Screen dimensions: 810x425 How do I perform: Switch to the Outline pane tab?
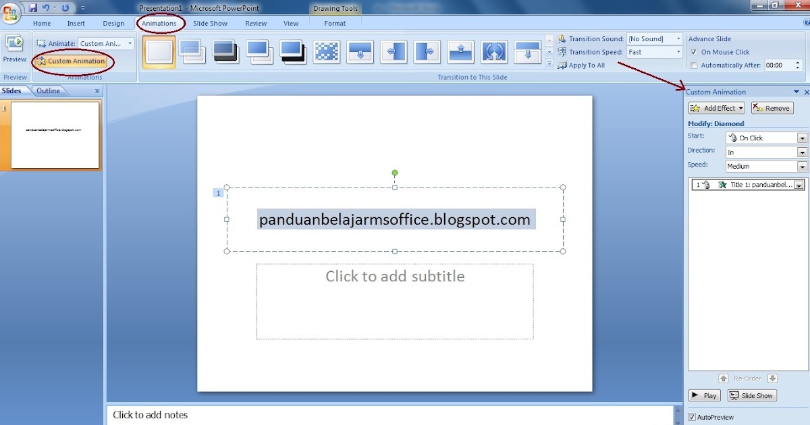point(48,90)
